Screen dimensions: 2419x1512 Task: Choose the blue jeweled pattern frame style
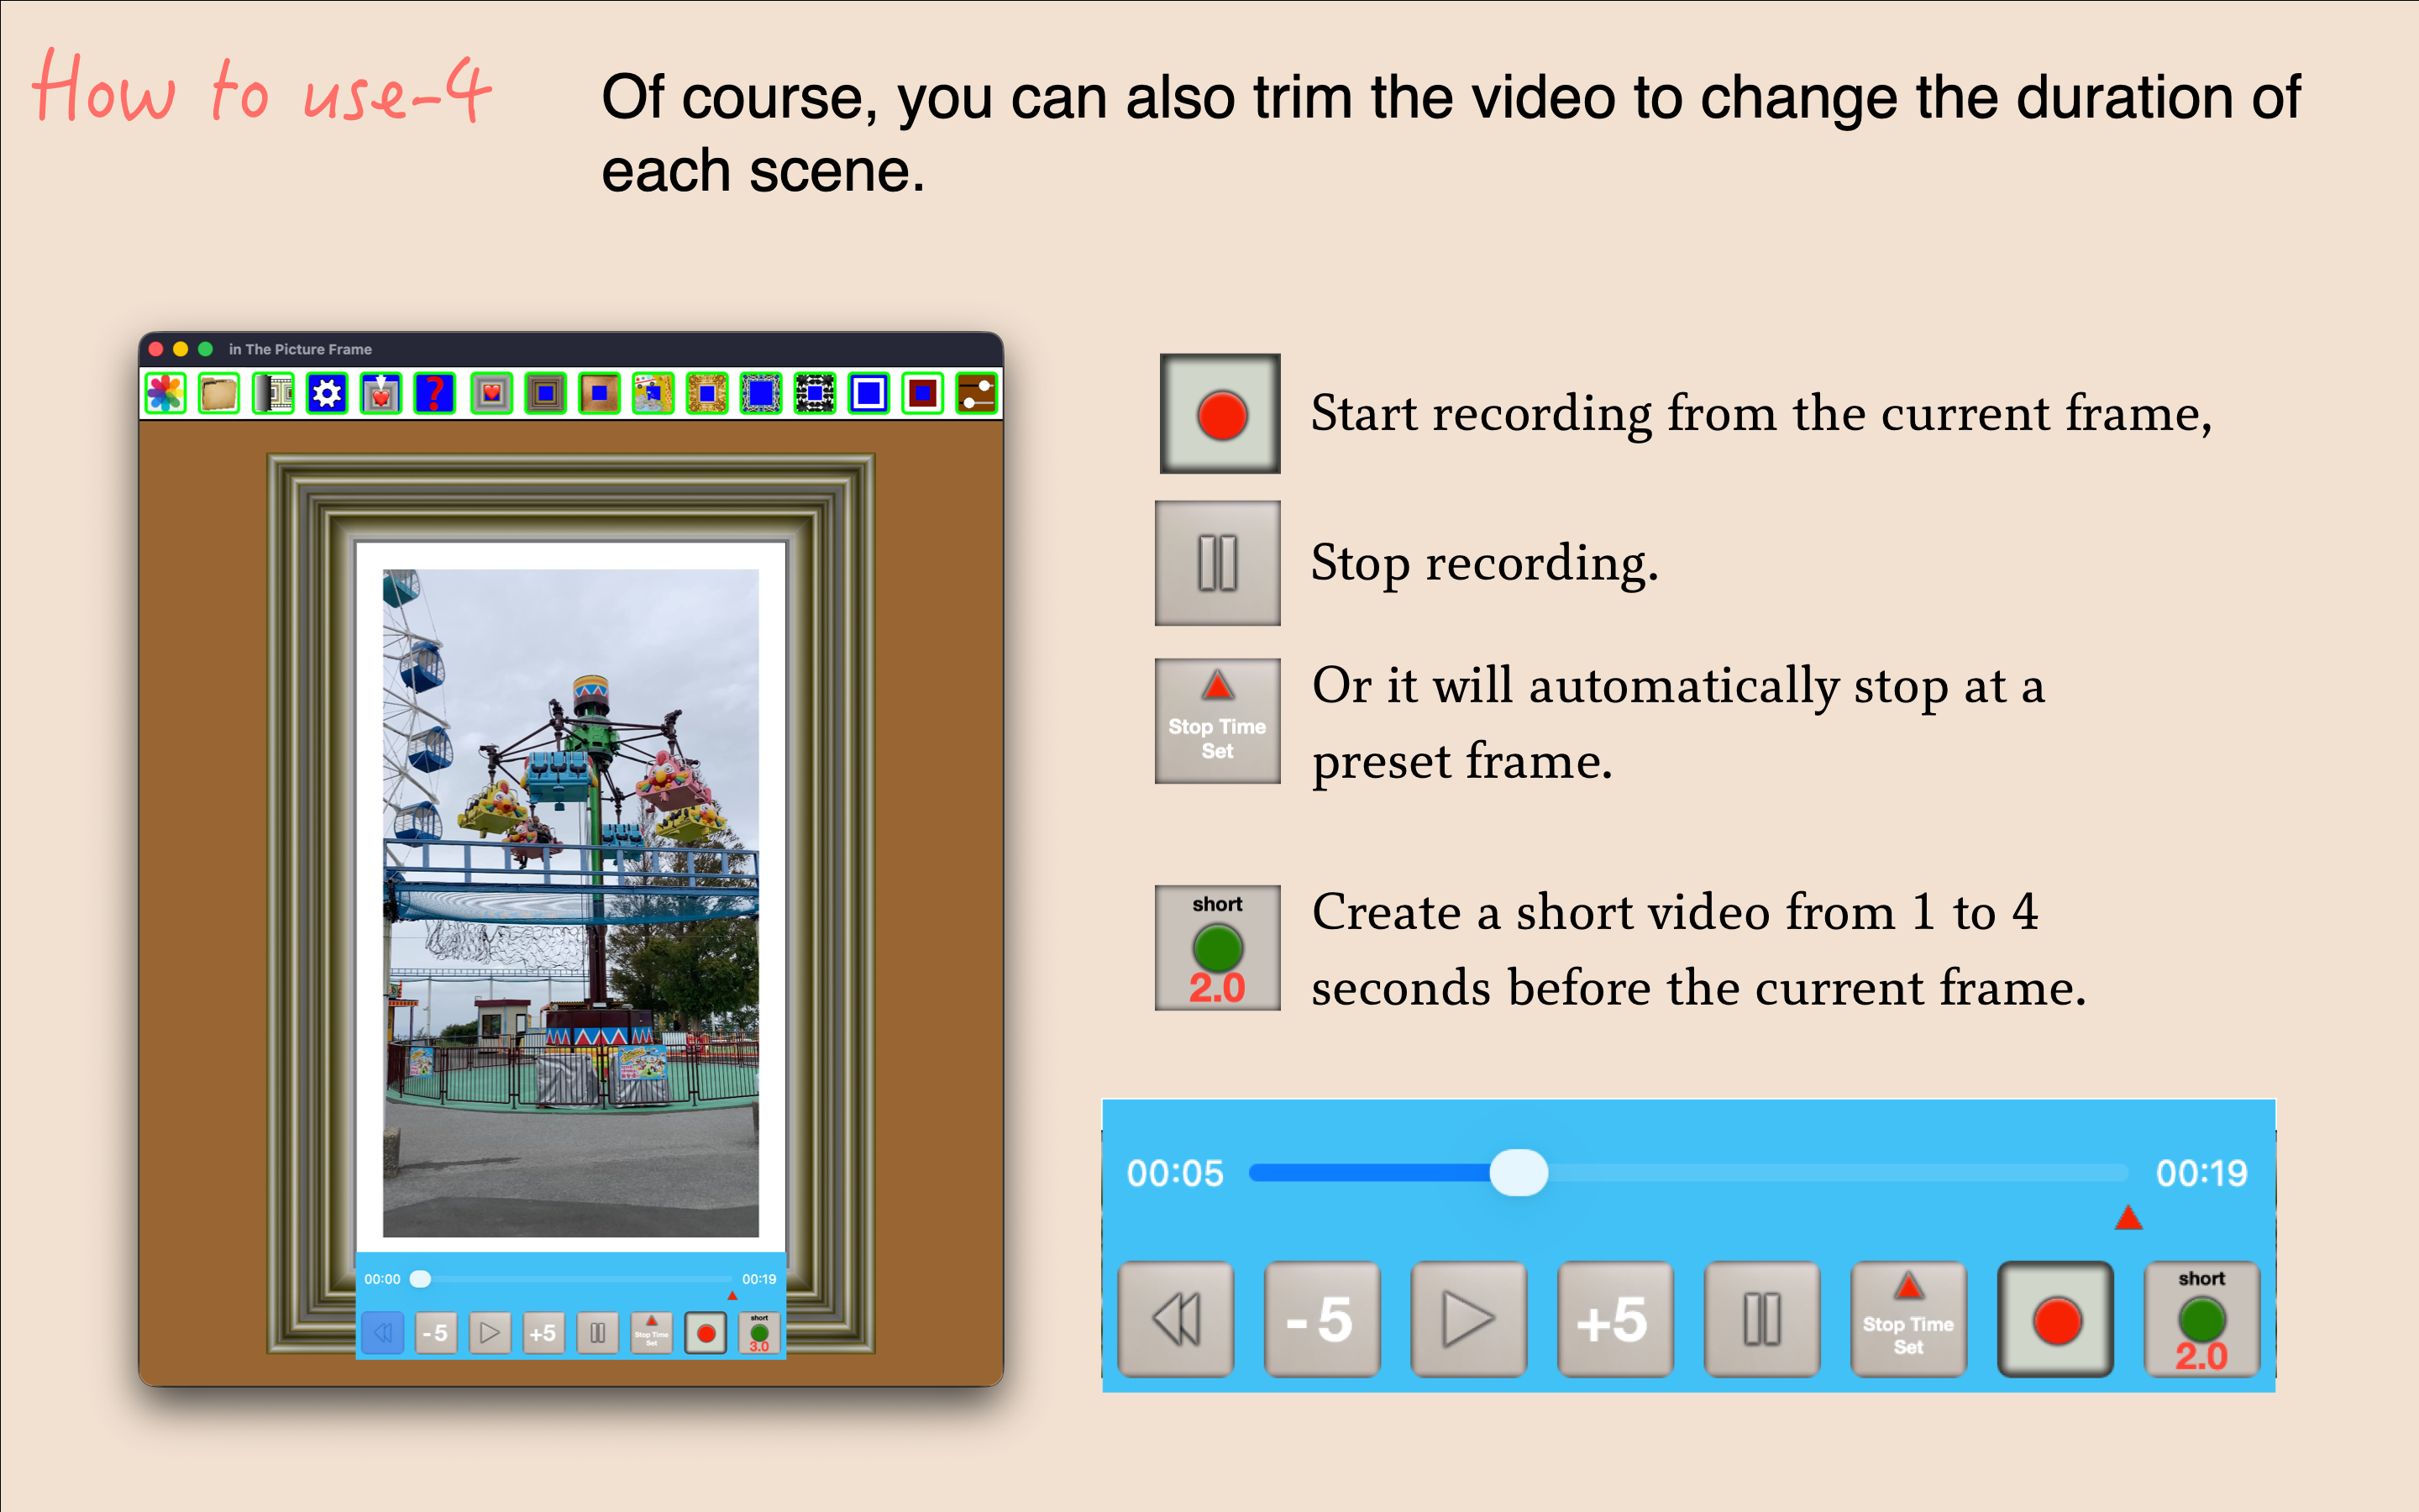(x=761, y=393)
